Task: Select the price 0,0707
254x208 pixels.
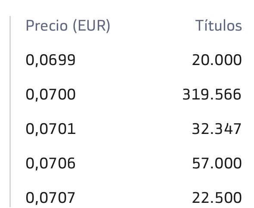Action: click(x=50, y=198)
